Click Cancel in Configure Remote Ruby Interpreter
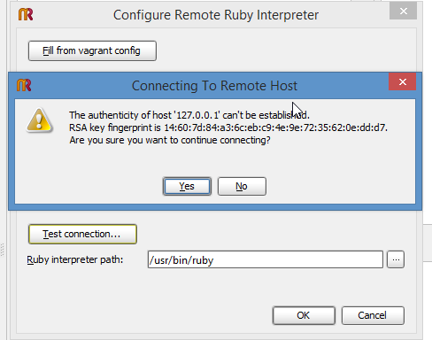432x340 pixels. pos(373,315)
